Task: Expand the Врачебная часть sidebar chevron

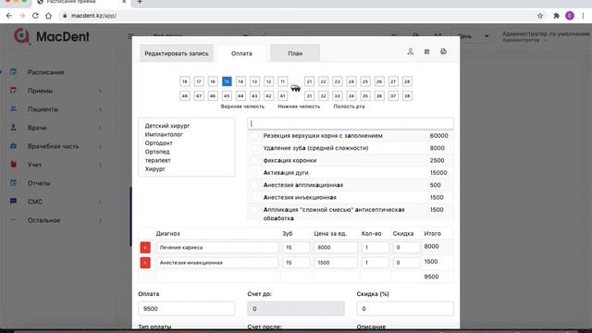Action: click(101, 146)
